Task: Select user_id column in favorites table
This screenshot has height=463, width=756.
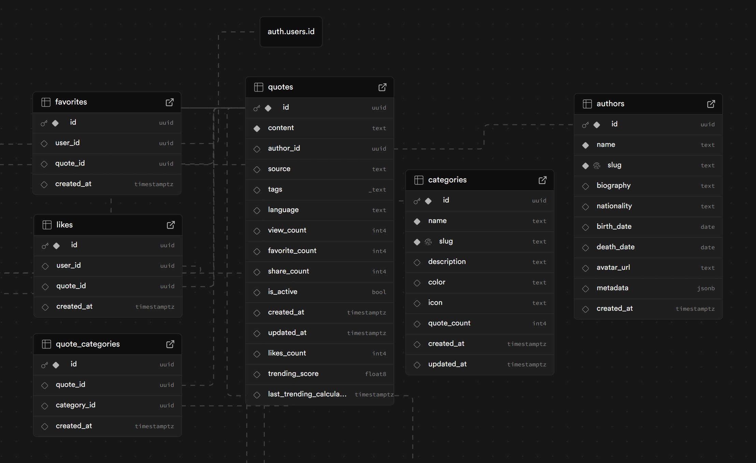Action: pyautogui.click(x=67, y=143)
